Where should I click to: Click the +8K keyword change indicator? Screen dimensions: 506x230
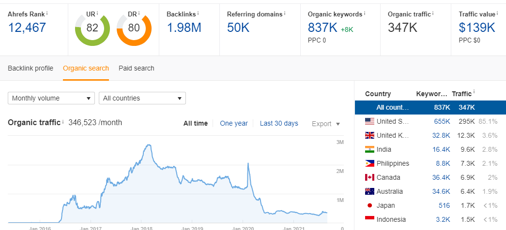(347, 29)
